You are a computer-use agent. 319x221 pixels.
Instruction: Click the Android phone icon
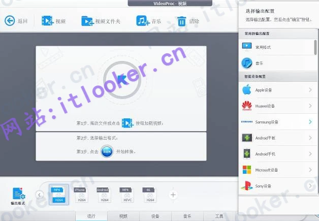[x=247, y=153]
